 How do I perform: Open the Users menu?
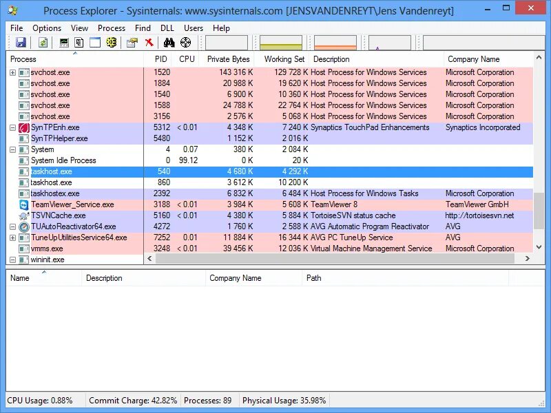click(x=194, y=28)
